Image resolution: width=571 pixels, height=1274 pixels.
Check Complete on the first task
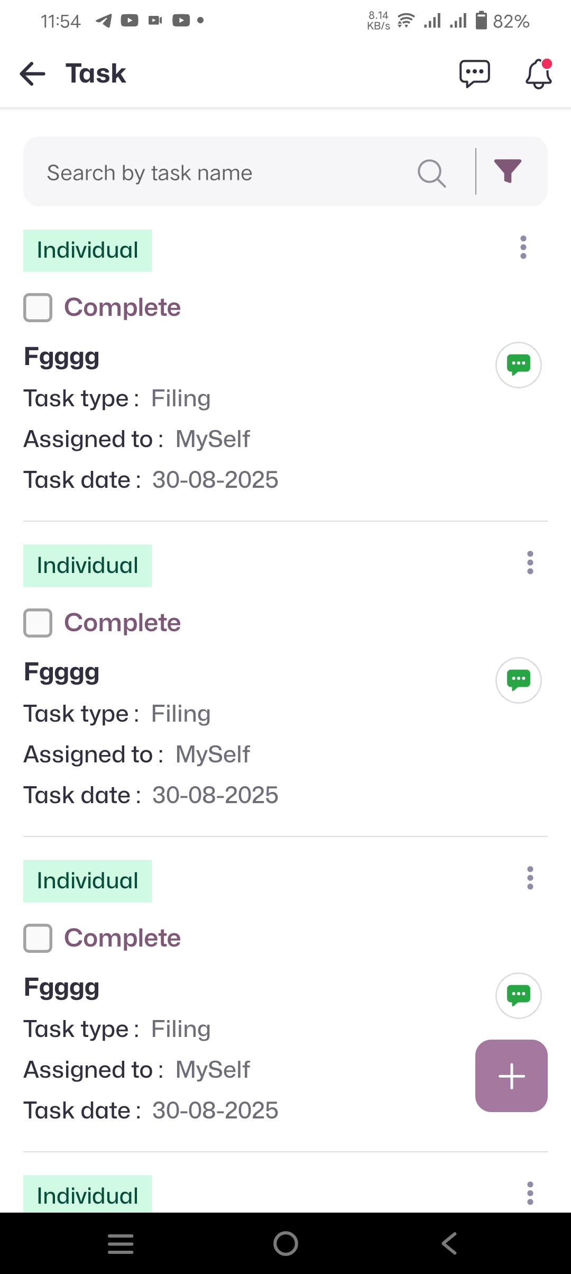pyautogui.click(x=38, y=308)
